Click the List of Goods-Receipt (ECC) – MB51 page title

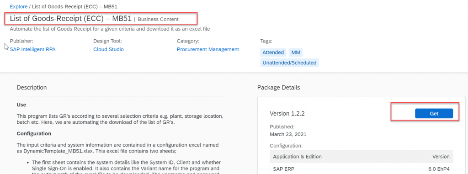click(71, 19)
